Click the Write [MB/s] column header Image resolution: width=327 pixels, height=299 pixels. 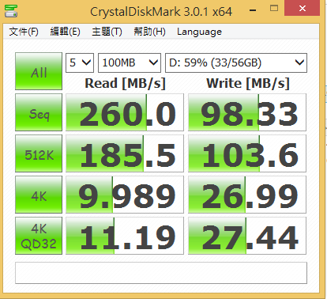(x=248, y=83)
